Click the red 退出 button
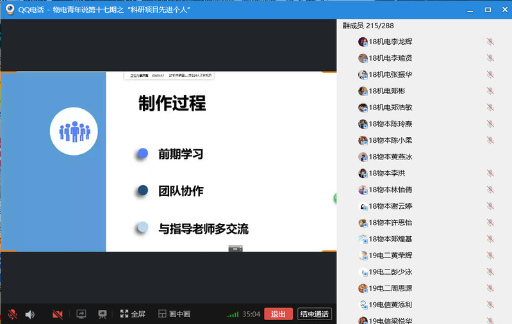The image size is (512, 324). coord(278,314)
